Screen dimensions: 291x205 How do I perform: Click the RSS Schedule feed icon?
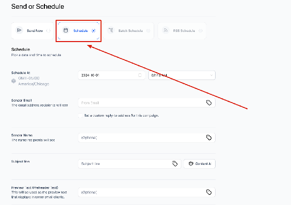pos(165,30)
